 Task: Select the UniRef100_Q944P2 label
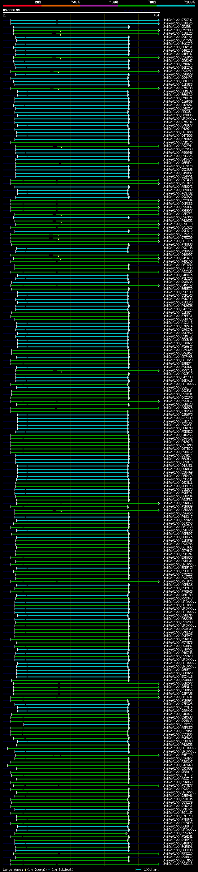pyautogui.click(x=178, y=78)
